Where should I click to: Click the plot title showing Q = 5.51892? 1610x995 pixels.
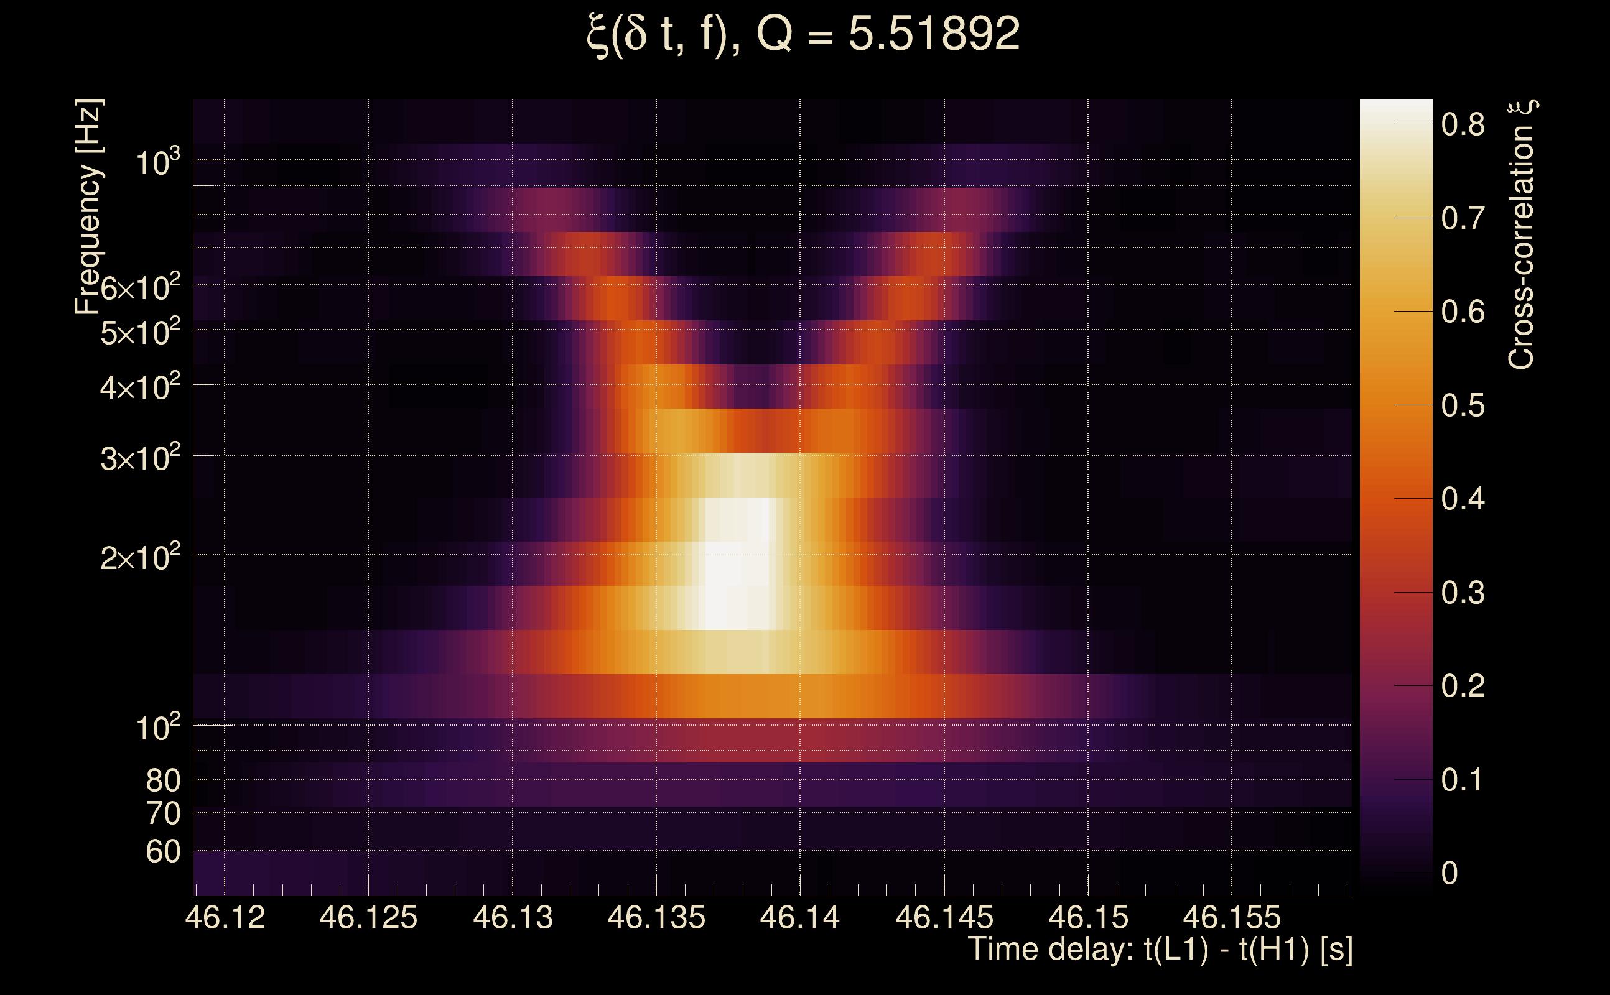pyautogui.click(x=803, y=34)
